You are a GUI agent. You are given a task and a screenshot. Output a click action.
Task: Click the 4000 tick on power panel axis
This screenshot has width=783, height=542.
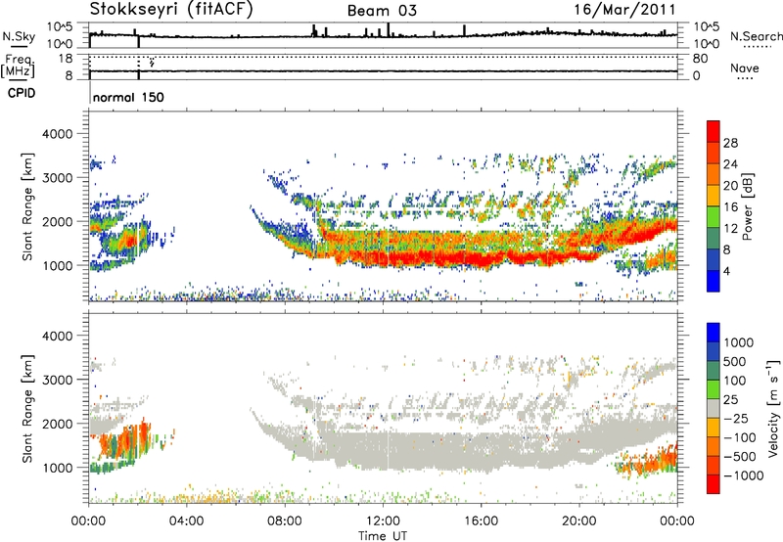point(58,134)
